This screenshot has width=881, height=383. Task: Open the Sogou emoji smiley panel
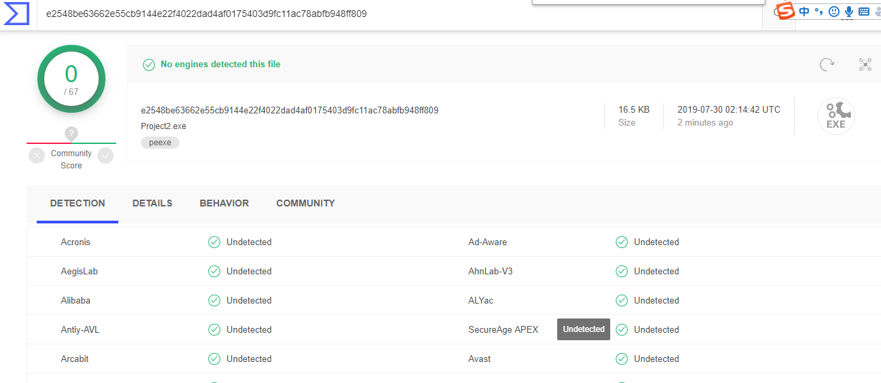(x=834, y=12)
